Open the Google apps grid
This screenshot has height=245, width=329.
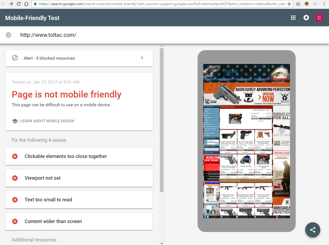pyautogui.click(x=293, y=18)
